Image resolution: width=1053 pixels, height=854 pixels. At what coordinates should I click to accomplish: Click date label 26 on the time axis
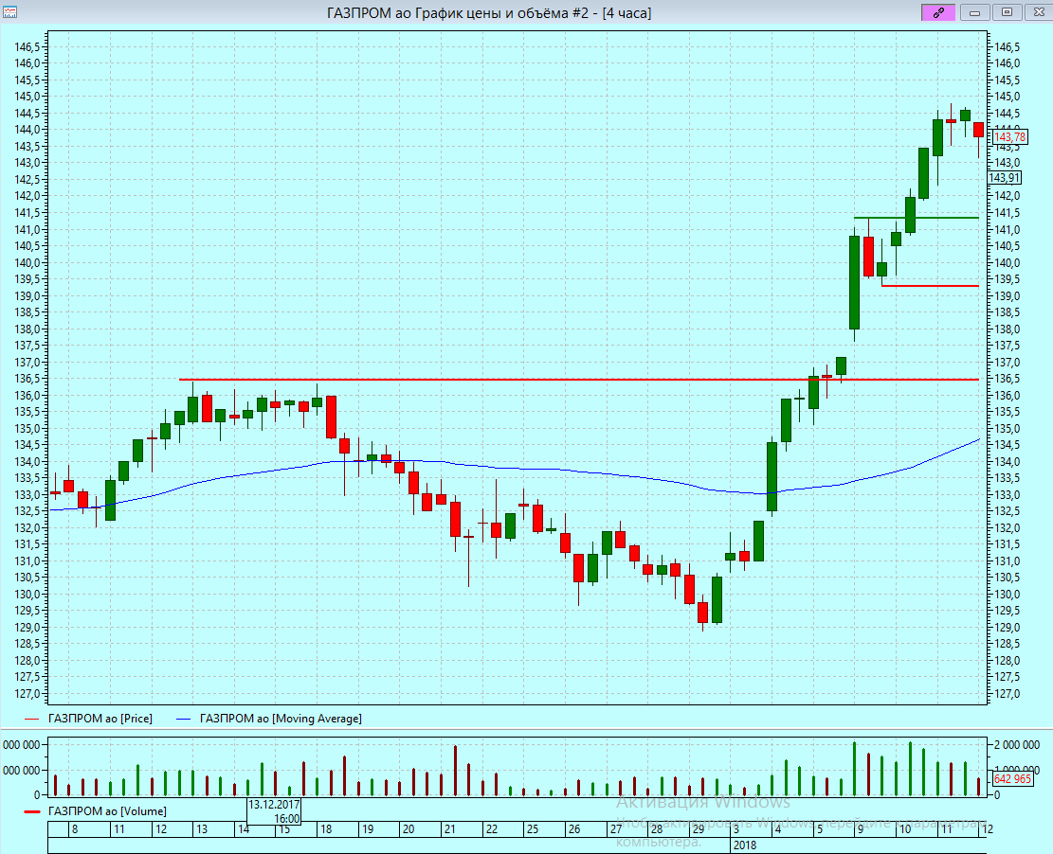tap(574, 829)
